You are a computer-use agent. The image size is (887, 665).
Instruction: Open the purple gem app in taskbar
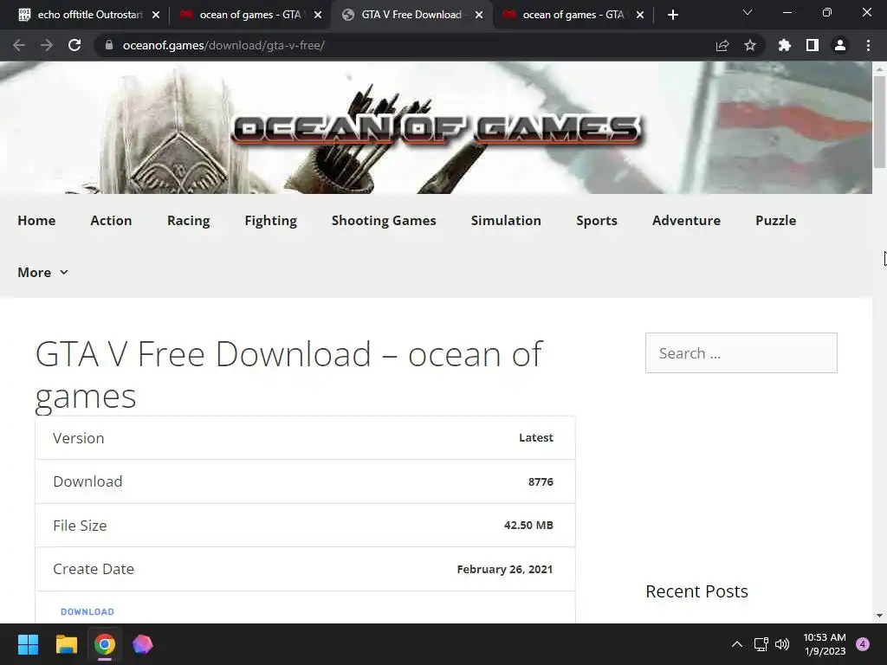pyautogui.click(x=143, y=644)
